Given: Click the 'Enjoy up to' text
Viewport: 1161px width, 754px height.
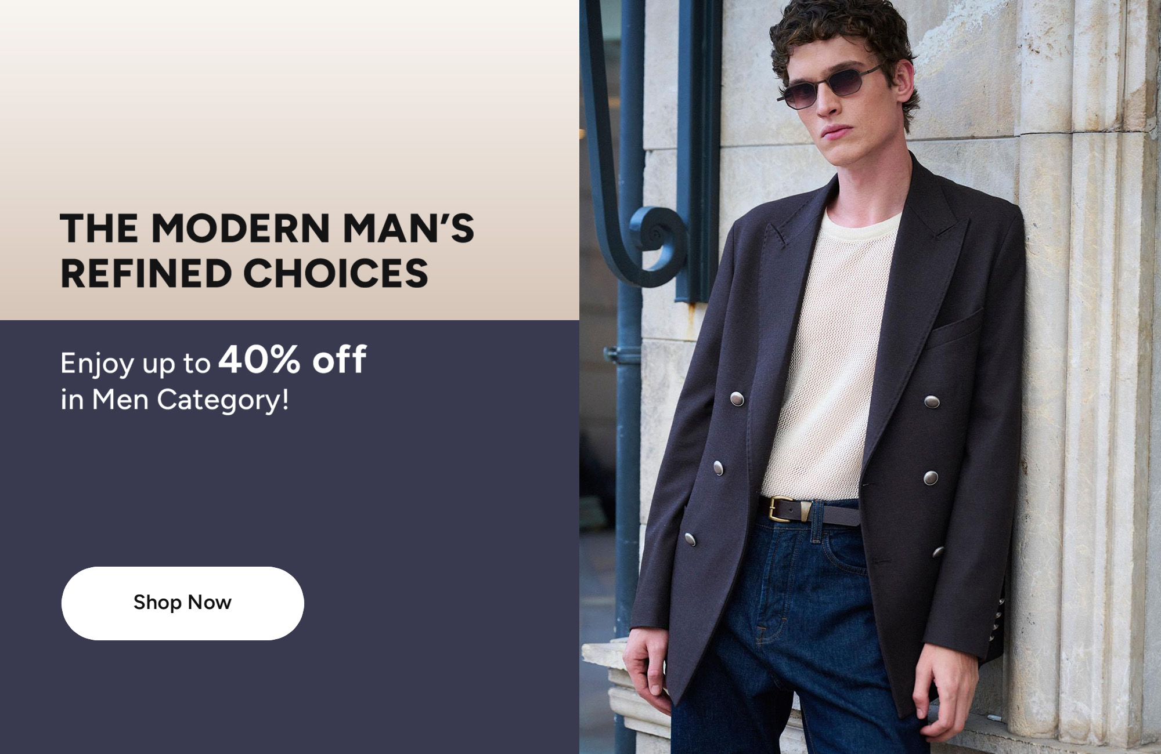Looking at the screenshot, I should click(x=135, y=364).
